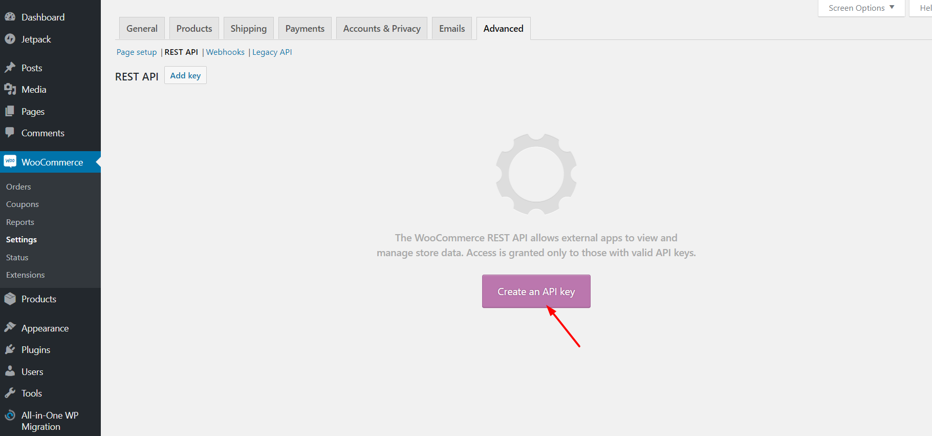Viewport: 932px width, 436px height.
Task: Open the Tools menu
Action: pyautogui.click(x=32, y=393)
